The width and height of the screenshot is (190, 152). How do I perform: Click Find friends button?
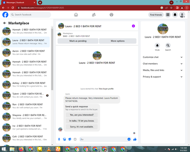tap(156, 15)
